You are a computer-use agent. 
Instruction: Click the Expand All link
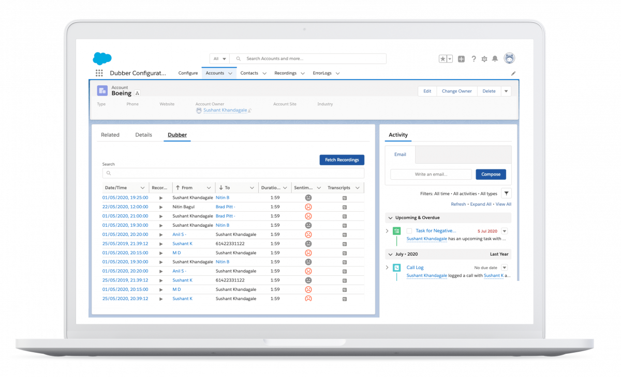(481, 205)
